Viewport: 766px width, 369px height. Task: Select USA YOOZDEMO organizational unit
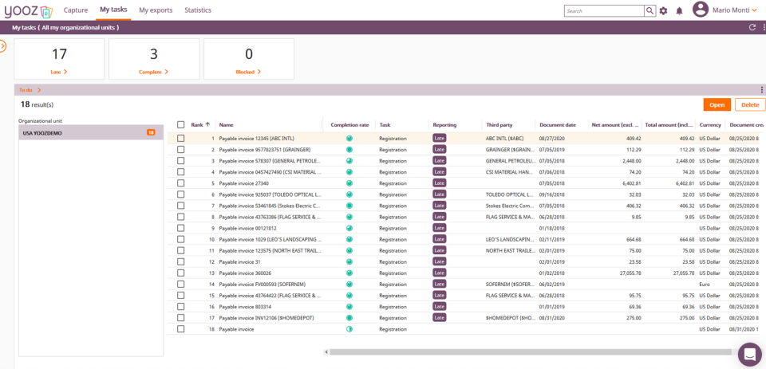coord(91,132)
